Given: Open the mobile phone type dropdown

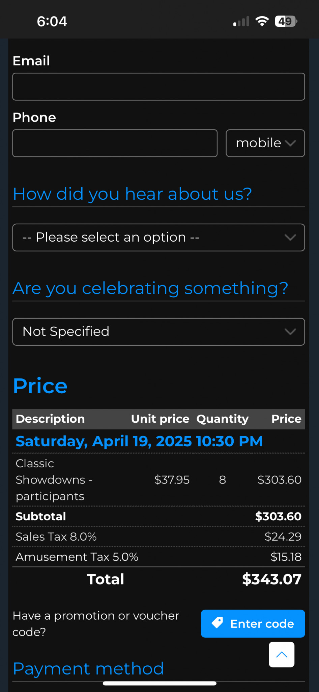Looking at the screenshot, I should click(x=265, y=143).
